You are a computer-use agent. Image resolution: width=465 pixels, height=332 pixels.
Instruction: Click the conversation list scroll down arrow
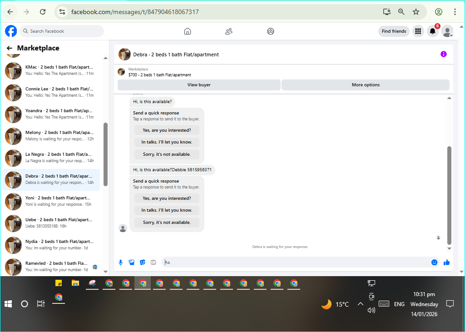point(105,272)
